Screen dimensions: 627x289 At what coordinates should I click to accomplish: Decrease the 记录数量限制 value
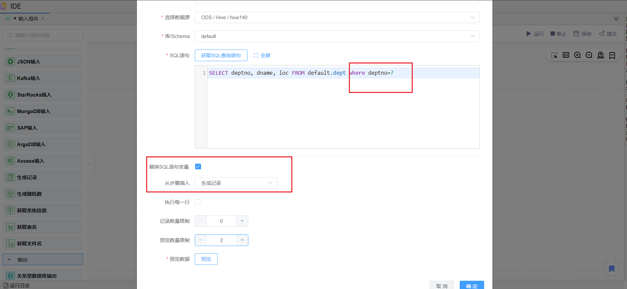pos(201,221)
